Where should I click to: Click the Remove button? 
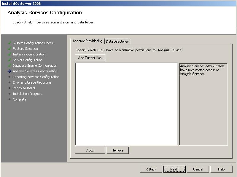(117, 150)
